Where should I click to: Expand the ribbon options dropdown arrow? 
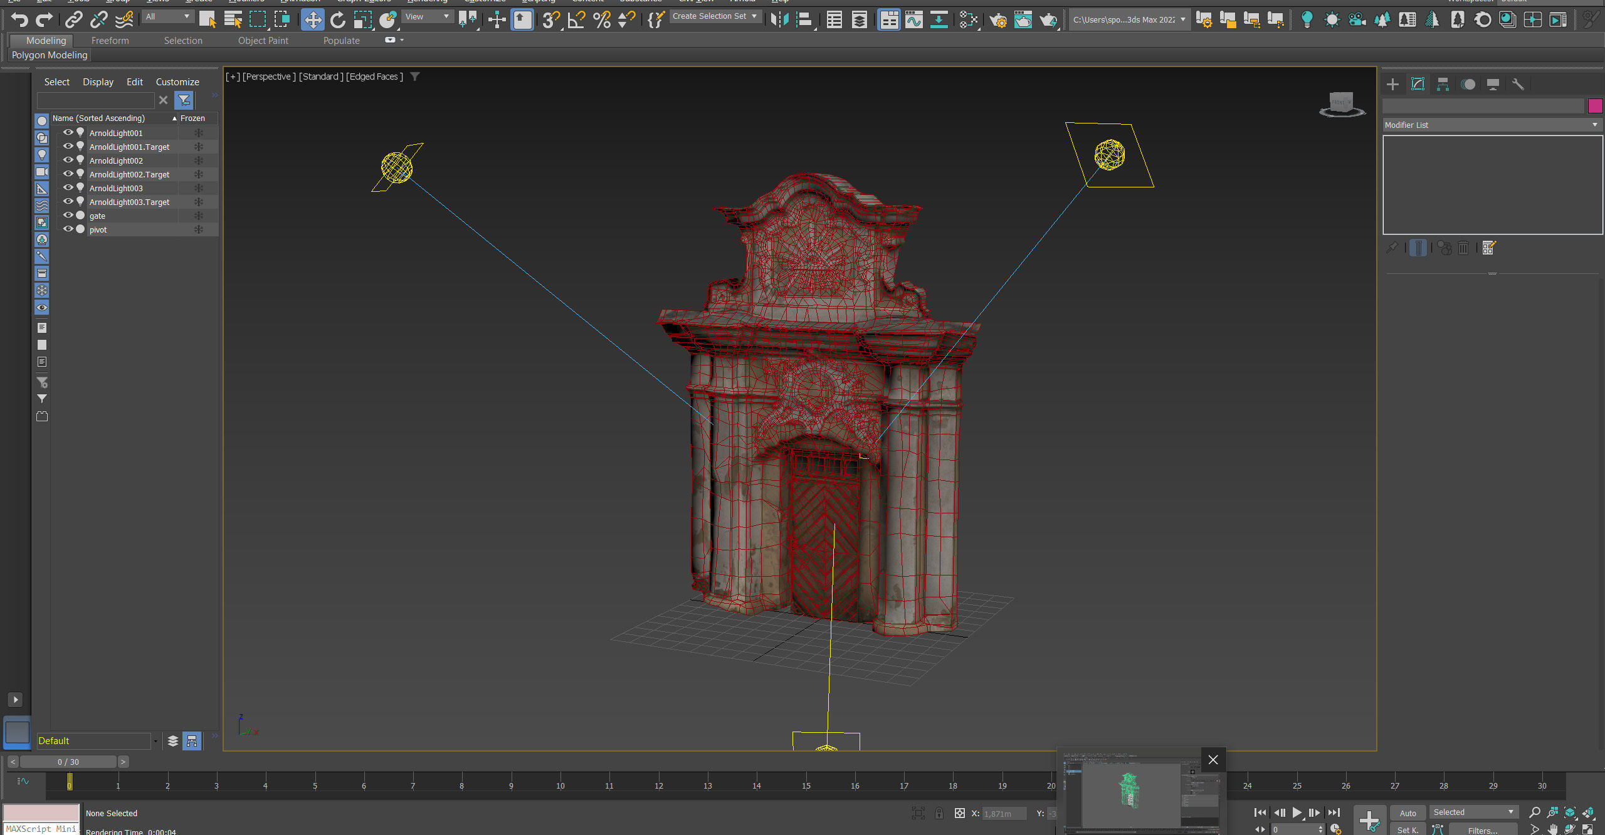point(402,40)
